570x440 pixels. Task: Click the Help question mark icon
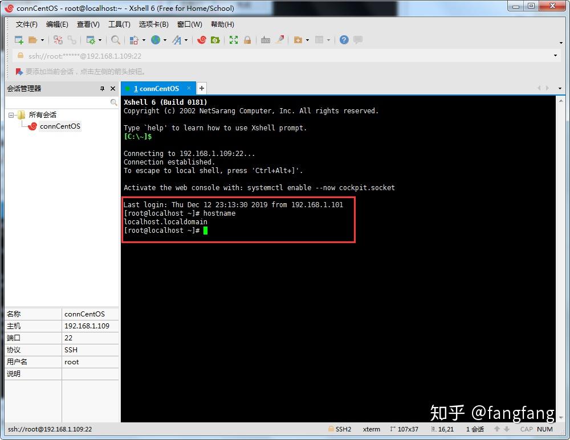click(x=343, y=40)
